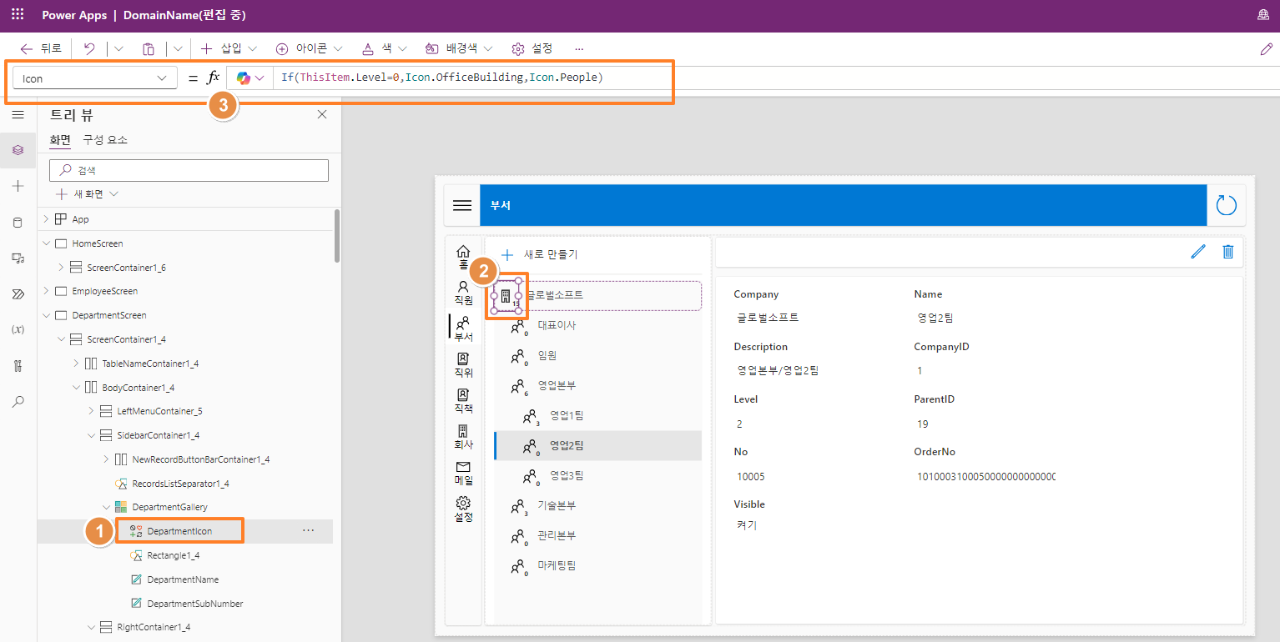Click the pencil edit icon at top right
This screenshot has height=642, width=1280.
(x=1266, y=49)
